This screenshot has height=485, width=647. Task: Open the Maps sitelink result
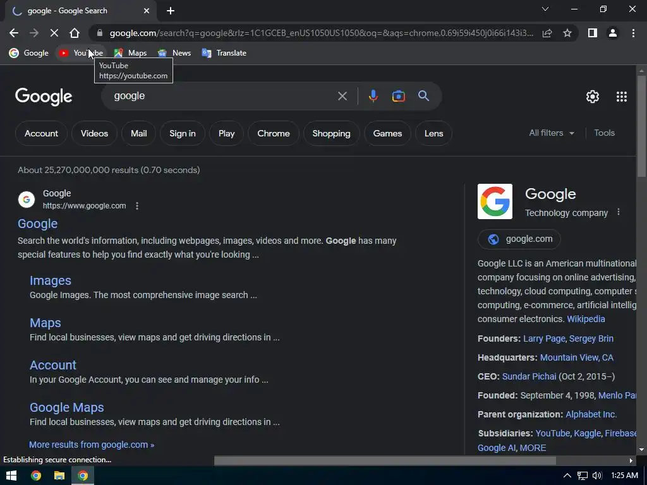(x=45, y=323)
